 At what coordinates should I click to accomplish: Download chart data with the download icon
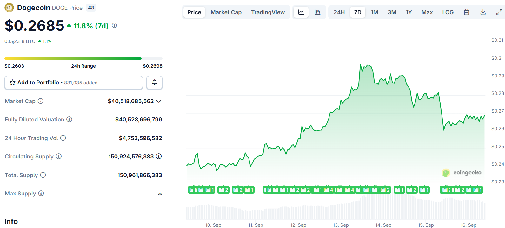pyautogui.click(x=483, y=12)
